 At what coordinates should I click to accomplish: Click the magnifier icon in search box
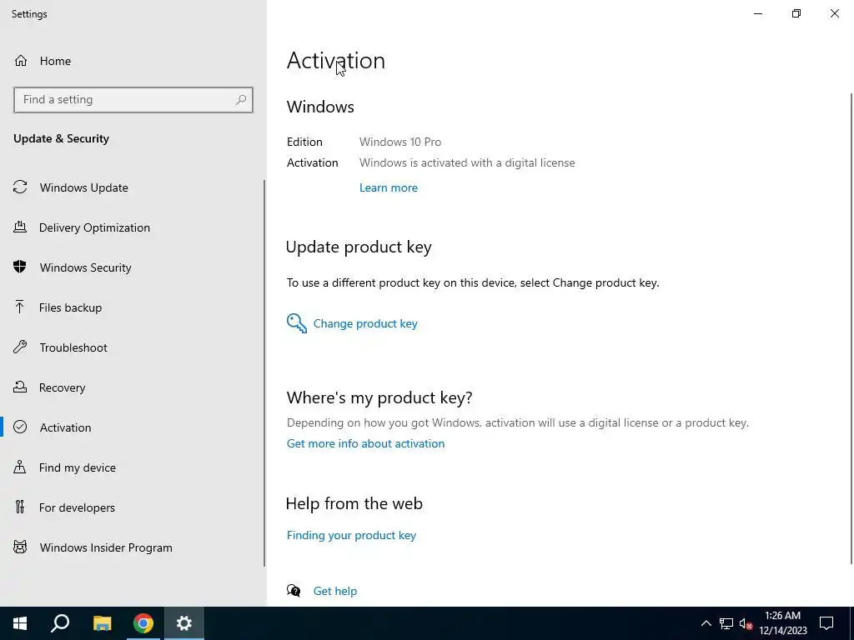[241, 100]
